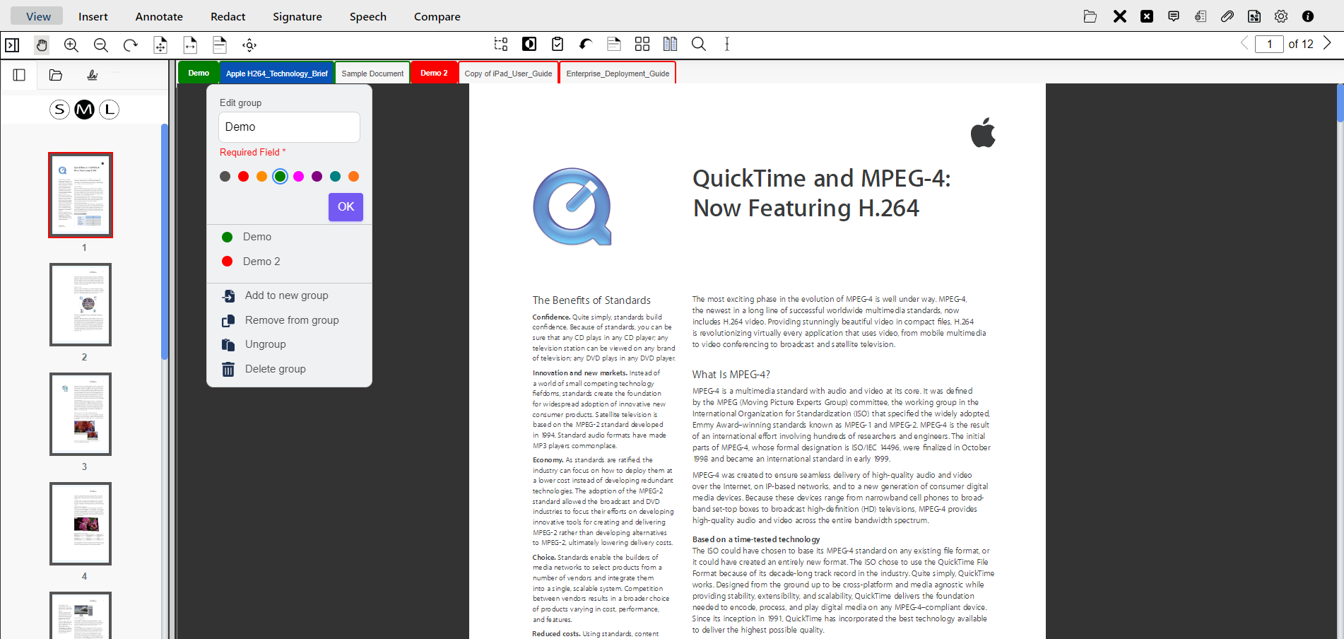Open the Insert menu tab
The width and height of the screenshot is (1344, 639).
pos(93,16)
